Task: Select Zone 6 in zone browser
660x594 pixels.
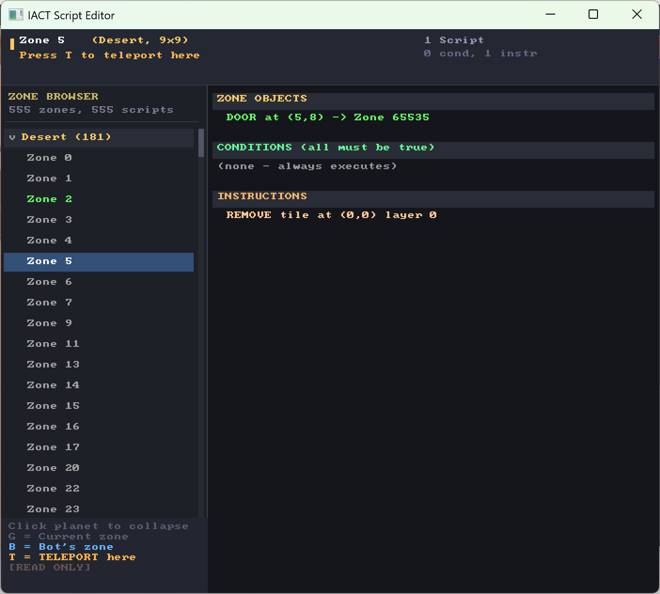Action: (x=99, y=282)
